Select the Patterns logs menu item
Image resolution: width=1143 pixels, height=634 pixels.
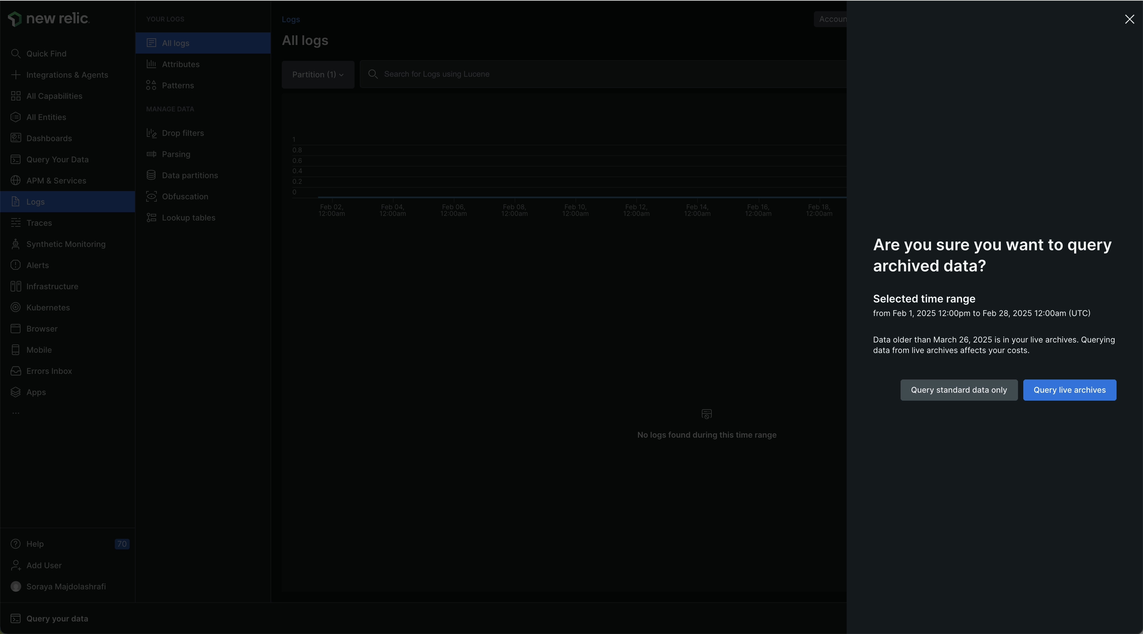pyautogui.click(x=178, y=86)
